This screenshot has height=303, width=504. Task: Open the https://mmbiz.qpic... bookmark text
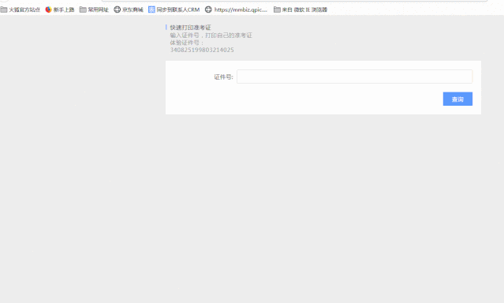[x=241, y=9]
